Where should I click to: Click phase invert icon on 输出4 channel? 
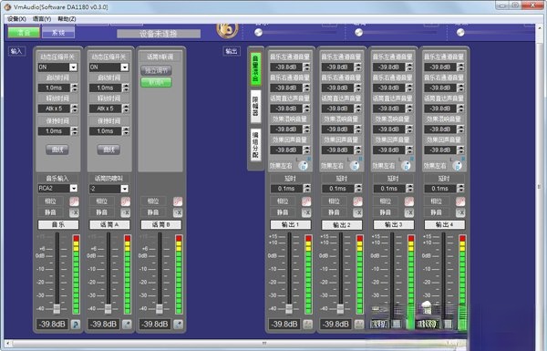tap(460, 201)
